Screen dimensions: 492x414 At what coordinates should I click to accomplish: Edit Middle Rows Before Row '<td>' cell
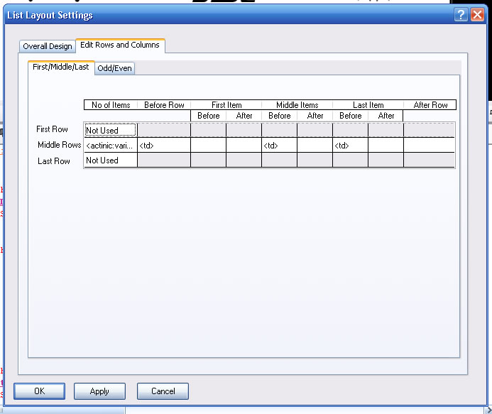(x=163, y=146)
